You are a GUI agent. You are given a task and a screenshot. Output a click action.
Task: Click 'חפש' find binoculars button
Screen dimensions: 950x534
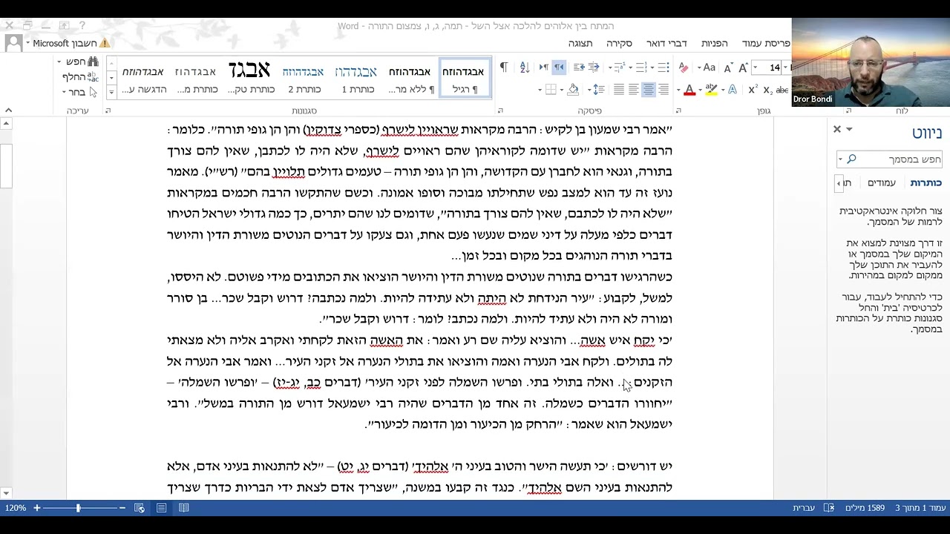tap(82, 62)
